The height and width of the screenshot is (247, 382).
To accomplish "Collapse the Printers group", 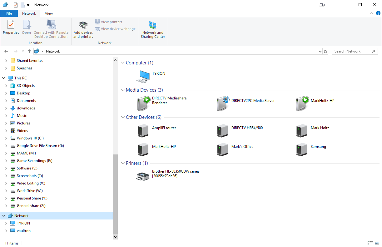I will [123, 163].
